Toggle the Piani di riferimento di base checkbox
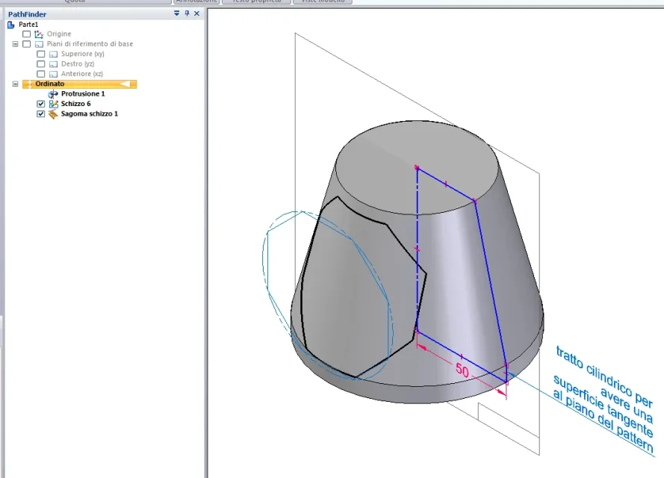 (x=27, y=44)
